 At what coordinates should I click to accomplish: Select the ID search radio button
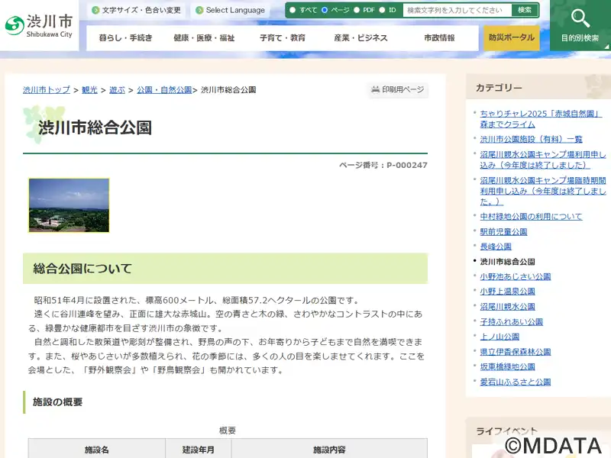pyautogui.click(x=382, y=11)
